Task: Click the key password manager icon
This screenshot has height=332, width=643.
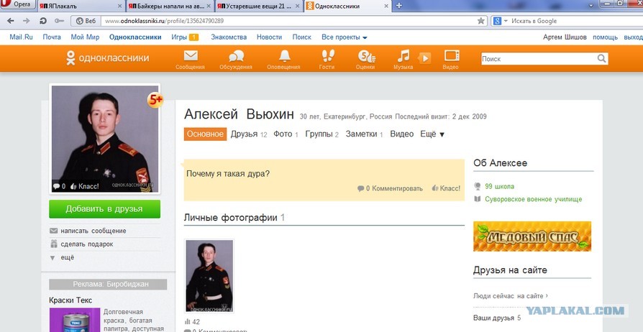Action: (59, 21)
